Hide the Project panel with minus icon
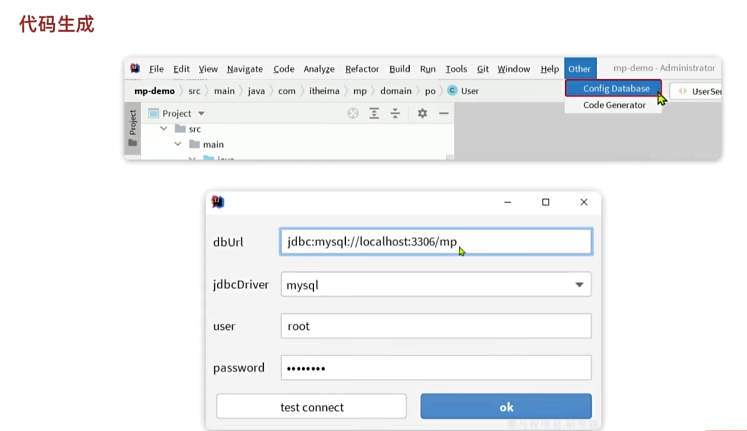The width and height of the screenshot is (747, 431). click(443, 113)
